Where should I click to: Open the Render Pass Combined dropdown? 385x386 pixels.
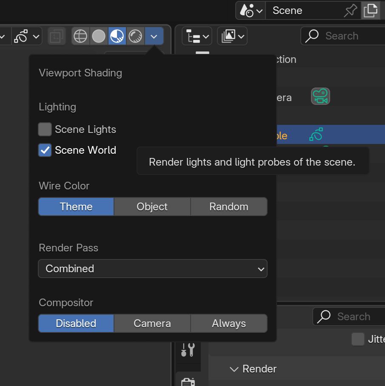[153, 268]
